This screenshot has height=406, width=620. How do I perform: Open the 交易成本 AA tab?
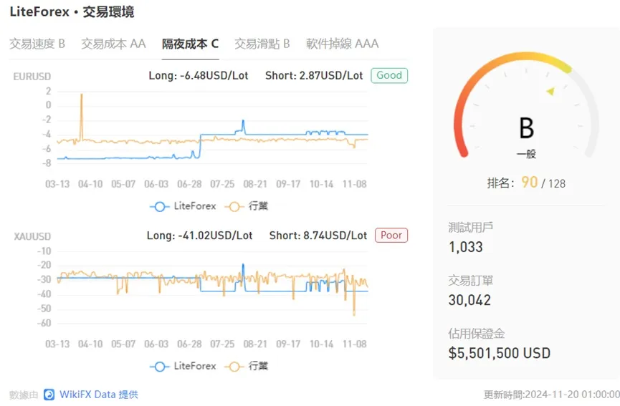pyautogui.click(x=113, y=44)
